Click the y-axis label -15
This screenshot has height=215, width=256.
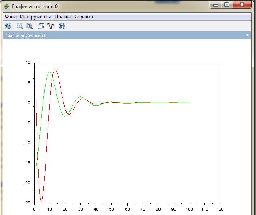tap(27, 163)
